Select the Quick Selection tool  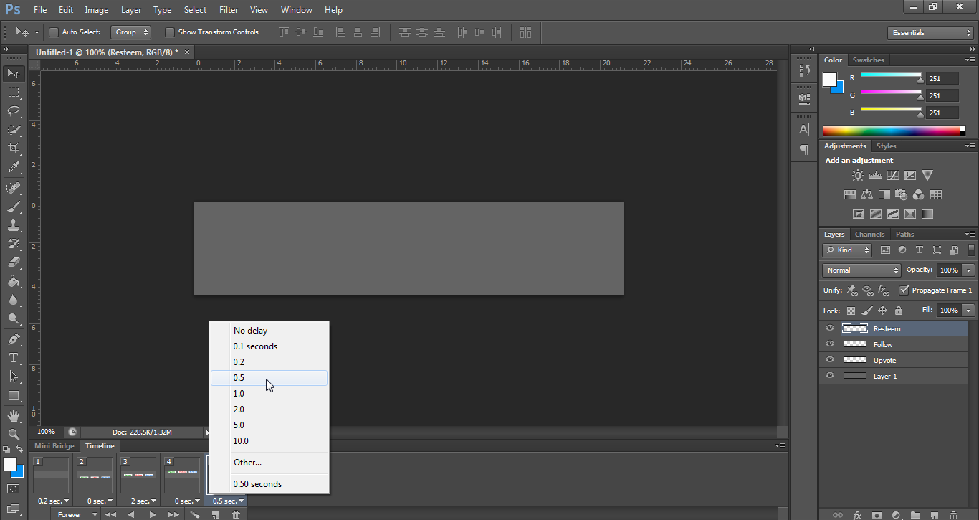click(x=14, y=130)
